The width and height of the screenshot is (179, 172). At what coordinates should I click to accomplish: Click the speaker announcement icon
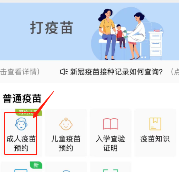pyautogui.click(x=64, y=72)
